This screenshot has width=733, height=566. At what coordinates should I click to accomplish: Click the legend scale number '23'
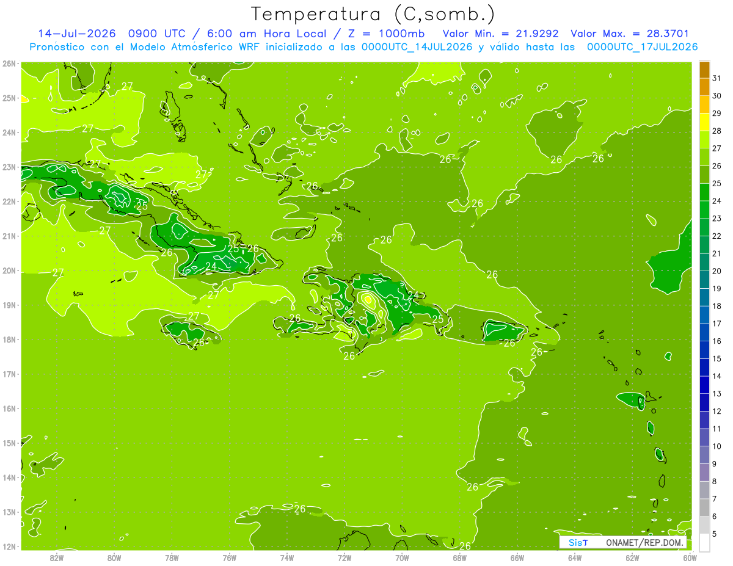[x=717, y=218]
